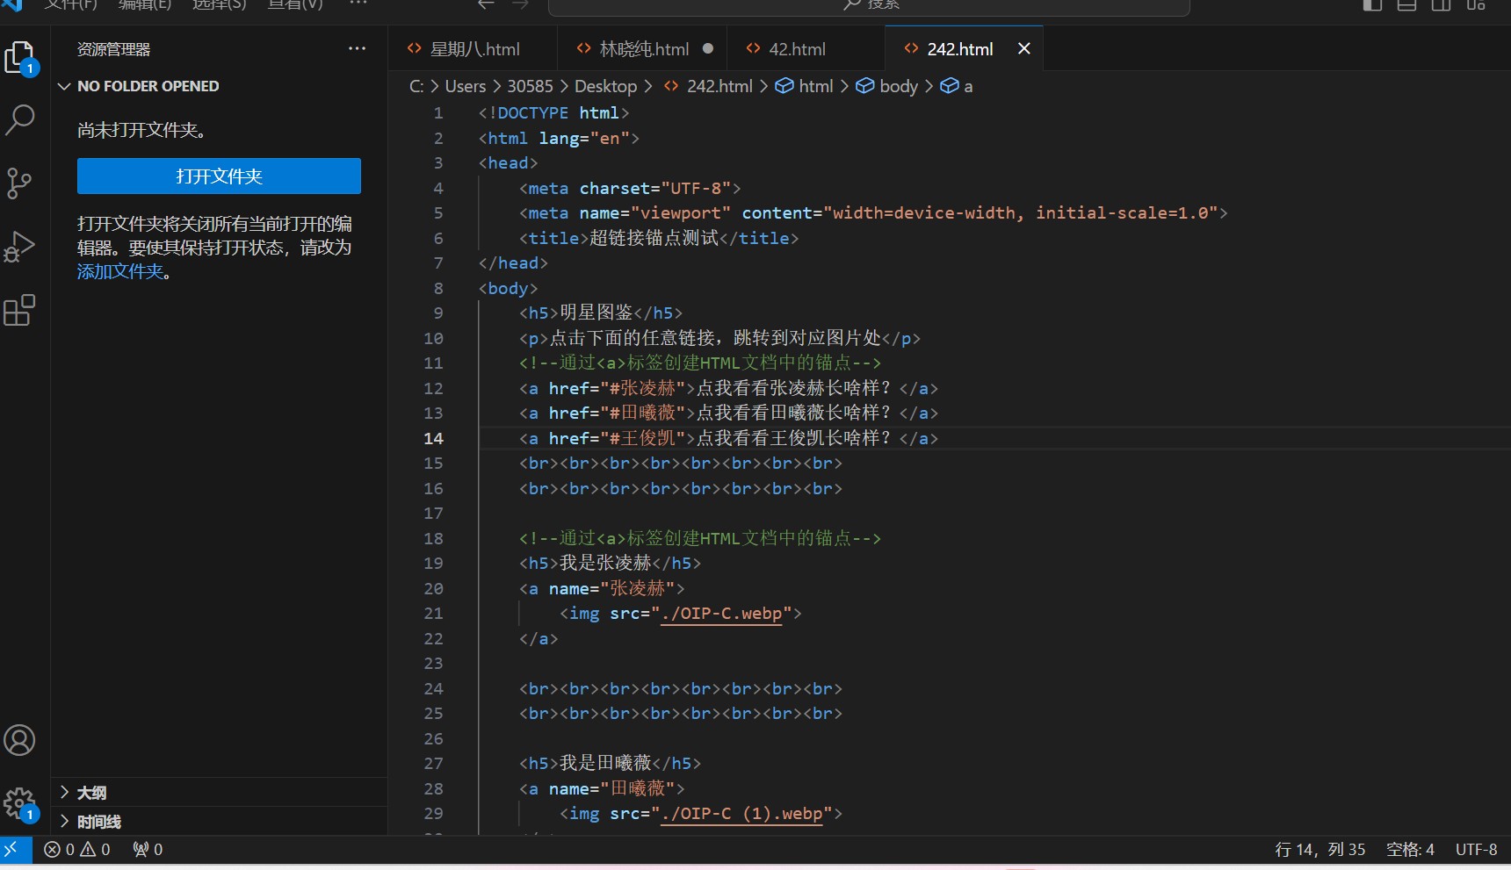The height and width of the screenshot is (870, 1511).
Task: Click href value #田曦薇
Action: 642,413
